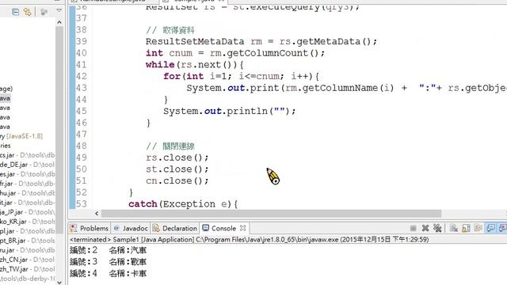Toggle Scroll Lock in the Console toolbar
This screenshot has width=507, height=285.
point(466,228)
